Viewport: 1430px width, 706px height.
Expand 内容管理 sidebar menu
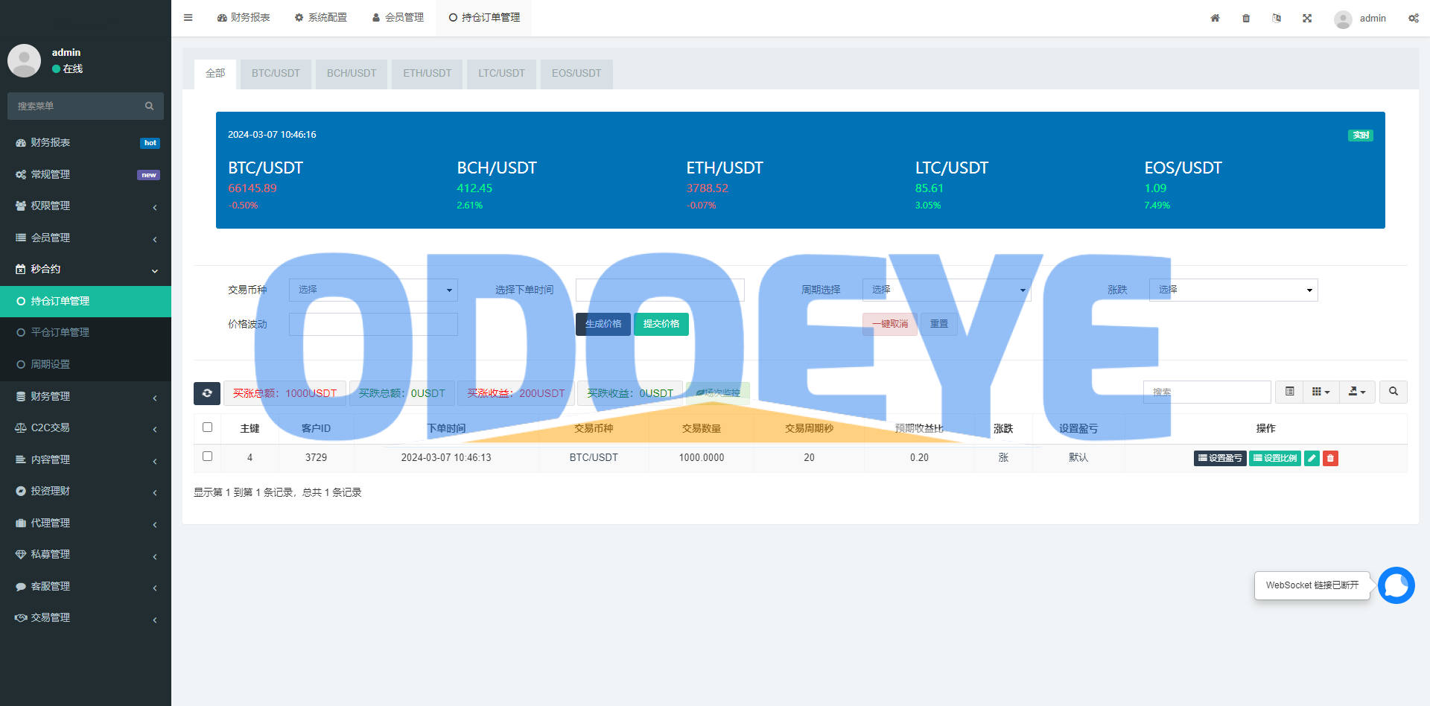tap(86, 460)
